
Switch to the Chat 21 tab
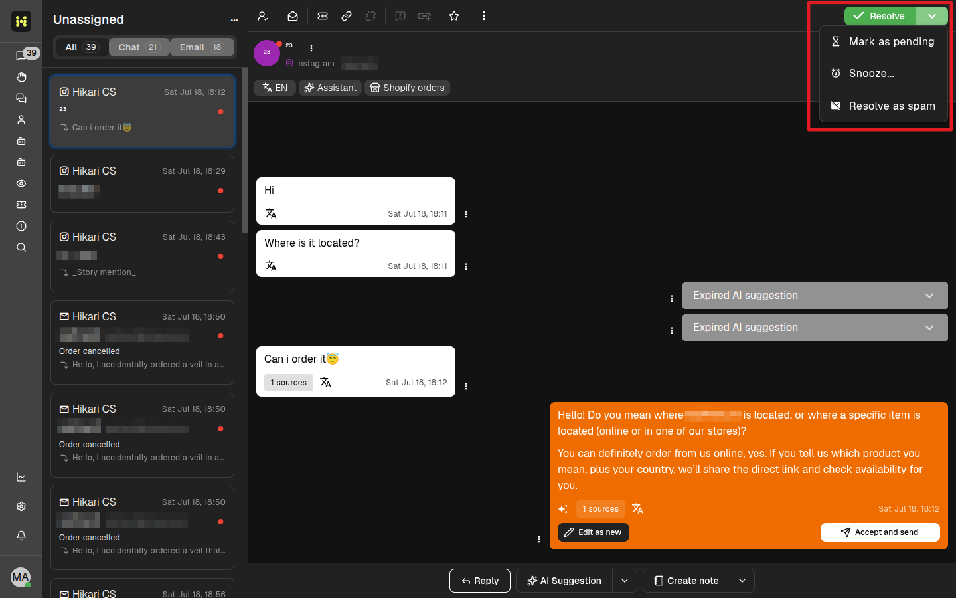pyautogui.click(x=139, y=47)
